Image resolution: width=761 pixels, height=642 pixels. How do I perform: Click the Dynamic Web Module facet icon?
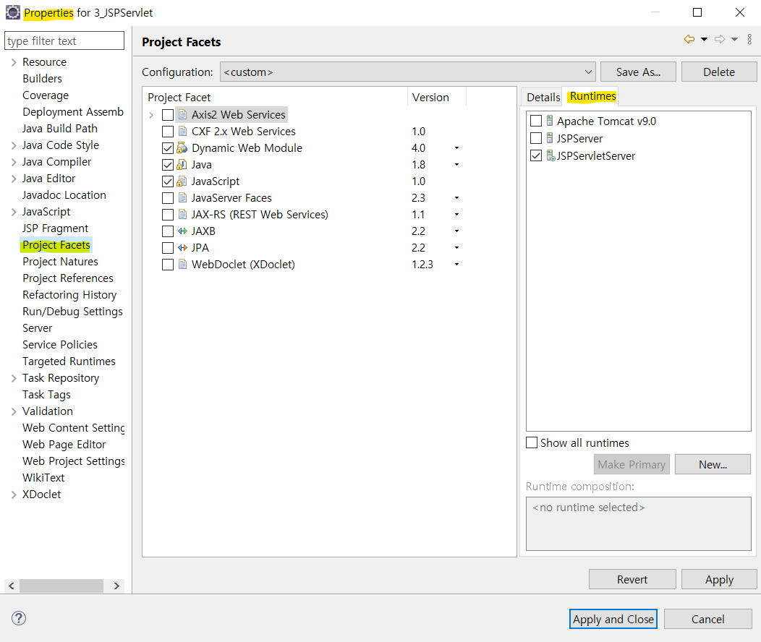point(182,148)
